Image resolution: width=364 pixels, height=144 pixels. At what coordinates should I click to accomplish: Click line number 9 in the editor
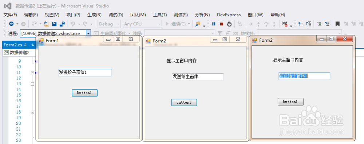tap(20, 61)
